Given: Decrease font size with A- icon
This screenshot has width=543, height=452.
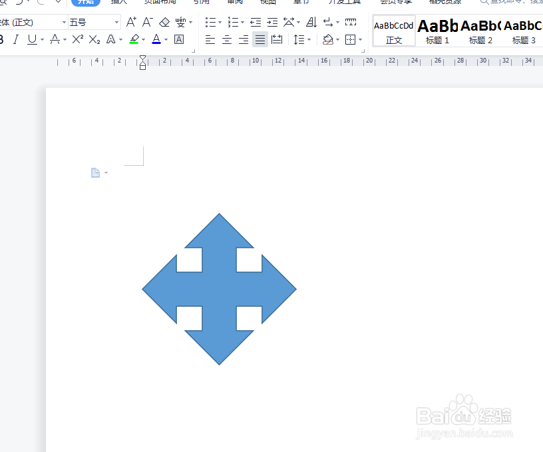Looking at the screenshot, I should tap(148, 22).
